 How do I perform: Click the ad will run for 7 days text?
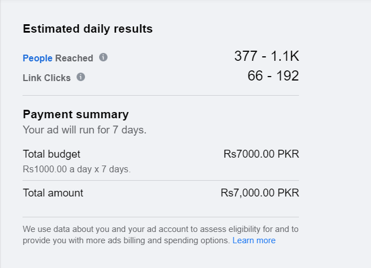pos(84,129)
